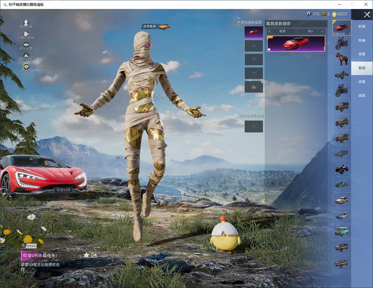The image size is (373, 288).
Task: Select the first brown pickup truck vehicle
Action: [x=342, y=247]
